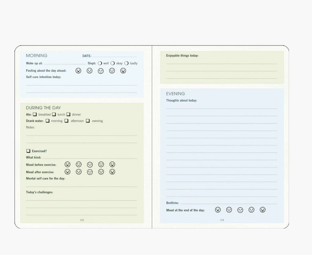Select the saddest face for Mood after exercise
Screen dimensions: 312x255
[67, 172]
